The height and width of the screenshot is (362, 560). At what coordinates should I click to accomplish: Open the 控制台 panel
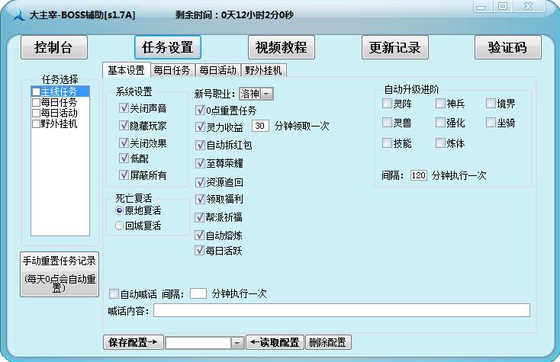53,47
